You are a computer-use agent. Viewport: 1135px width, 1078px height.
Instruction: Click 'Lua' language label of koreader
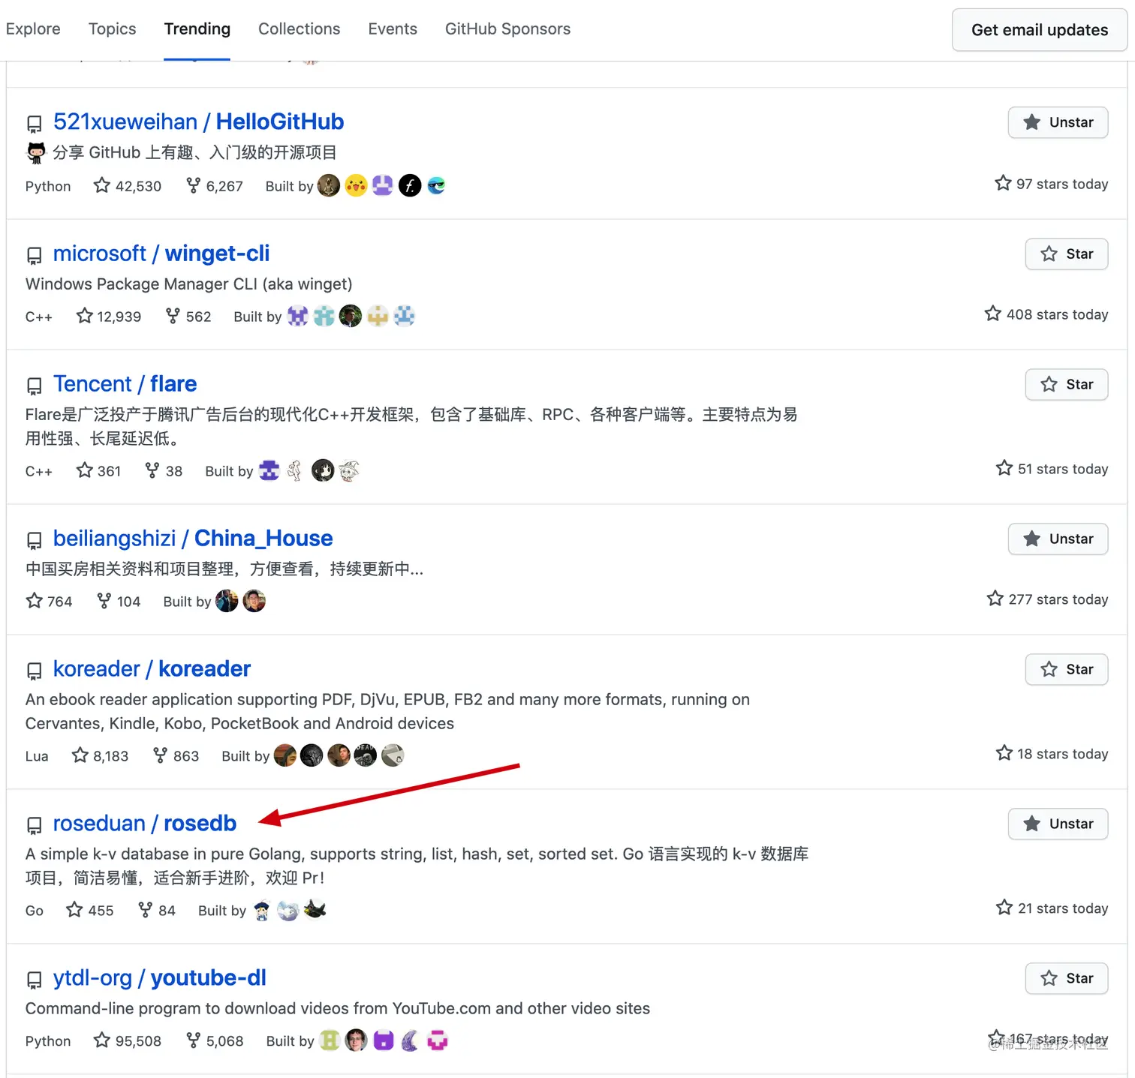[37, 756]
